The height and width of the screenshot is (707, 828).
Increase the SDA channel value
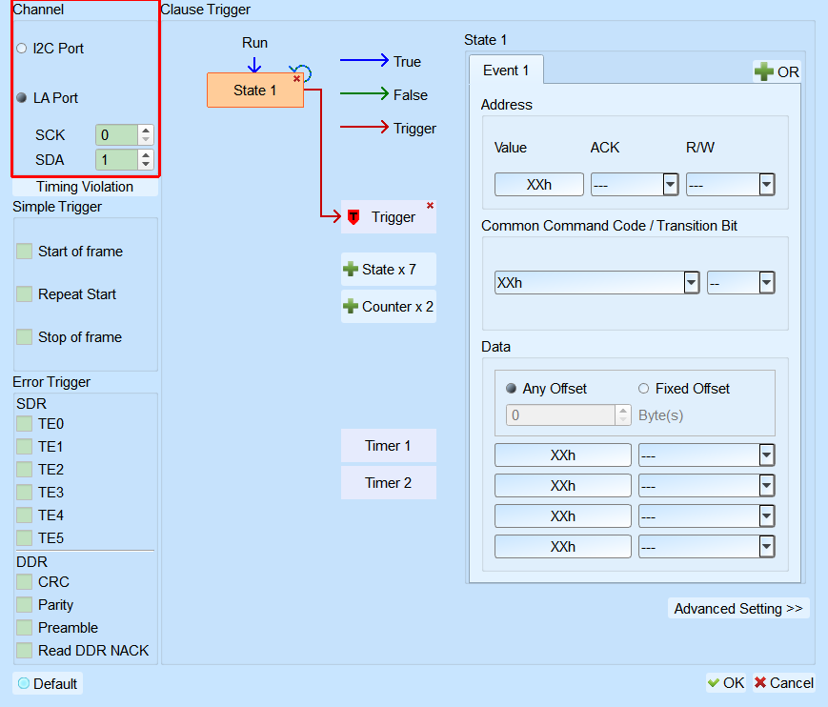[146, 154]
